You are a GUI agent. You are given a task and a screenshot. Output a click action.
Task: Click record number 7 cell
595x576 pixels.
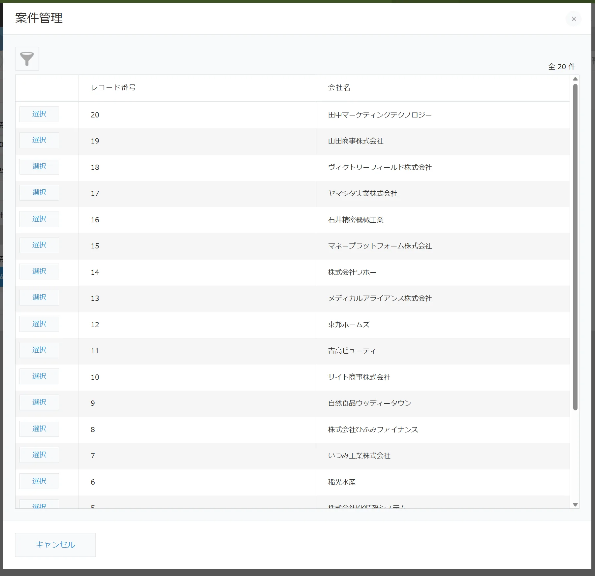click(197, 456)
